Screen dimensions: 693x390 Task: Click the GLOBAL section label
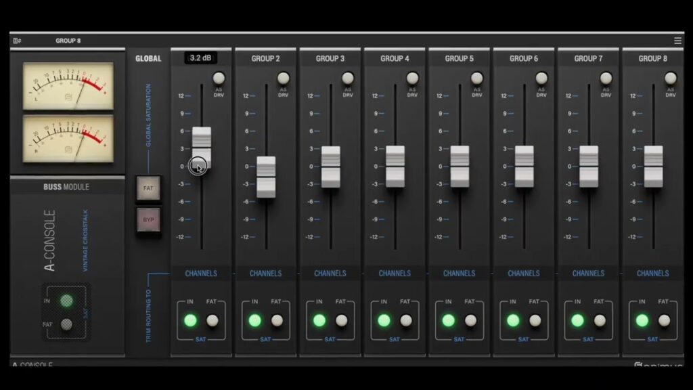(x=148, y=58)
